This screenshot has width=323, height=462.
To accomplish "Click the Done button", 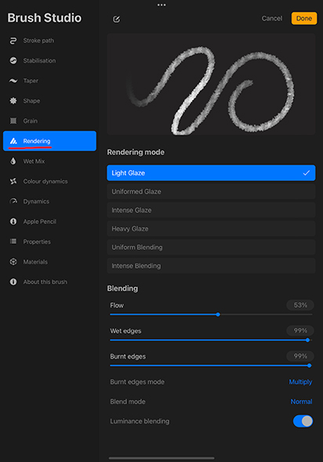I will pyautogui.click(x=304, y=18).
